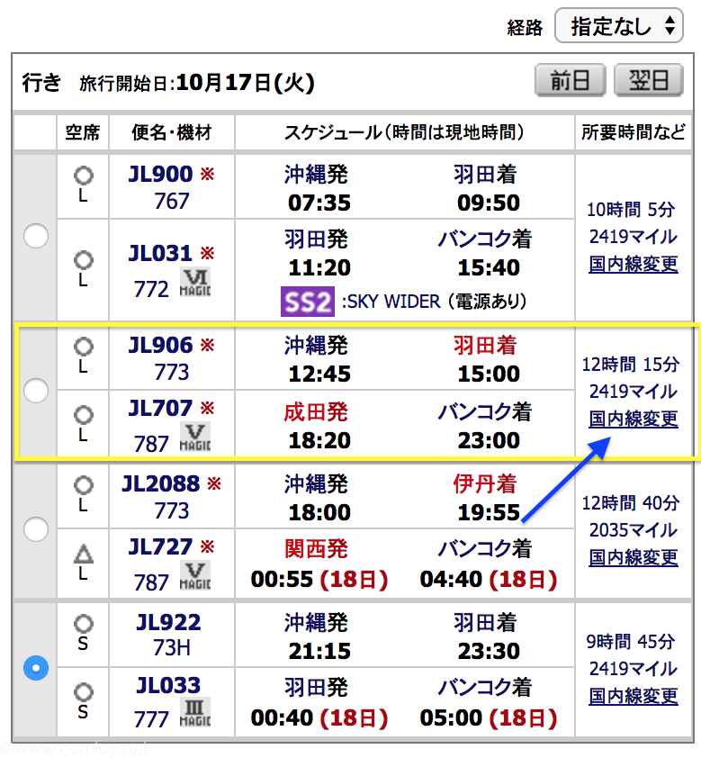The image size is (701, 758).
Task: Select the JL2088 / JL727 itinerary radio button
Action: pos(36,529)
